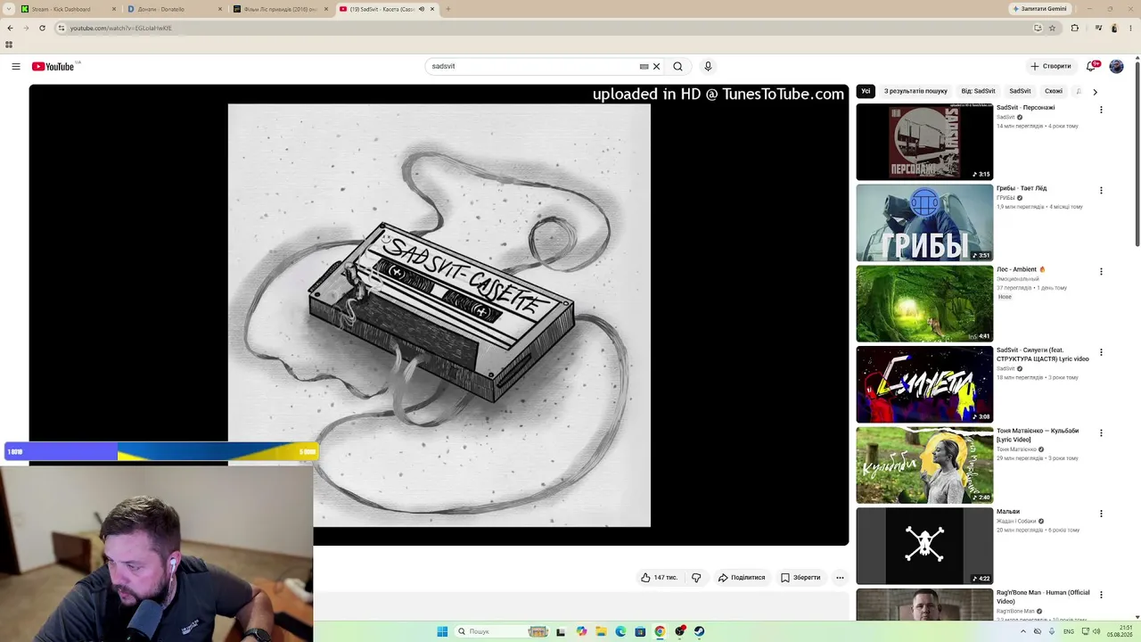The height and width of the screenshot is (642, 1141).
Task: Select the Від: SadSvit chip
Action: coord(978,91)
